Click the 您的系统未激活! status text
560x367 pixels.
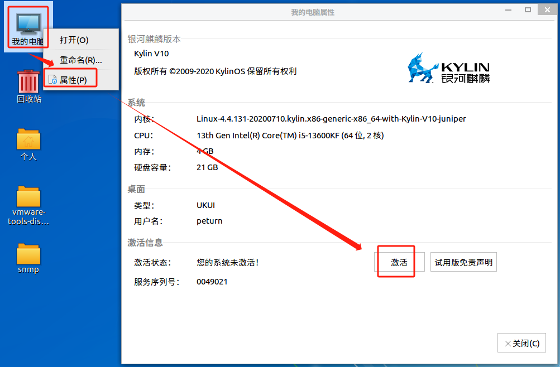[228, 262]
